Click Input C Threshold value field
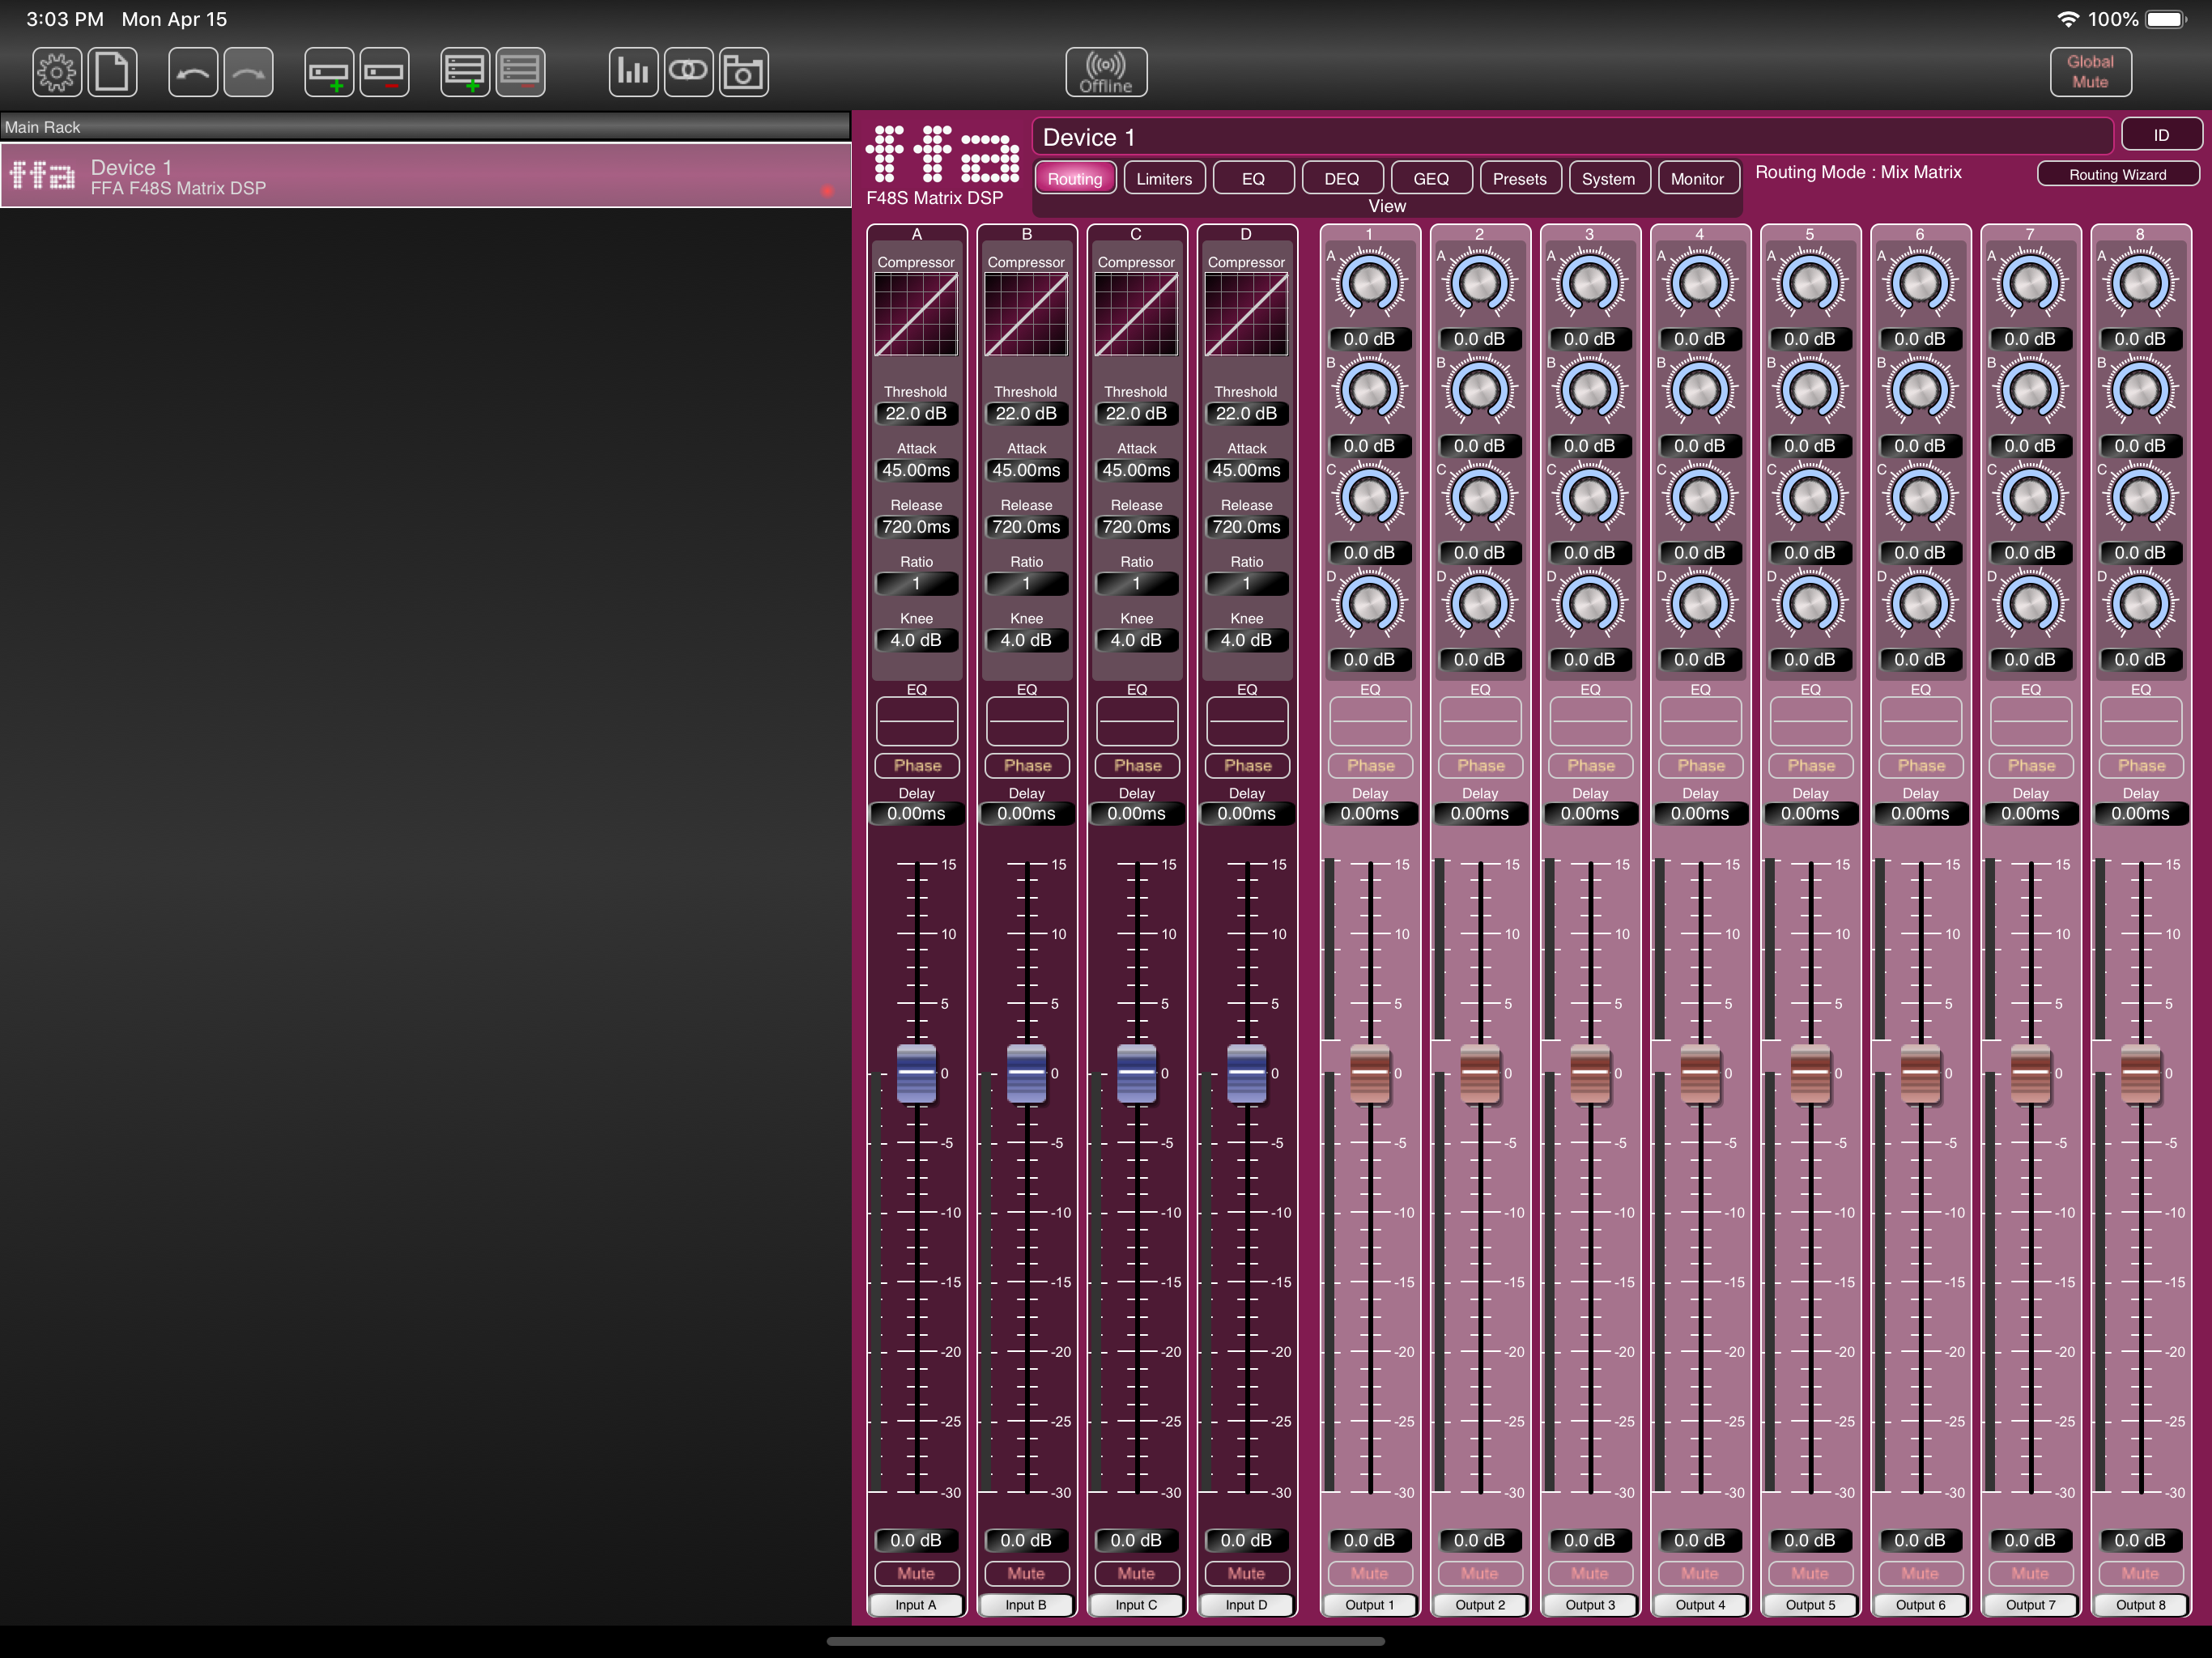2212x1658 pixels. point(1136,413)
